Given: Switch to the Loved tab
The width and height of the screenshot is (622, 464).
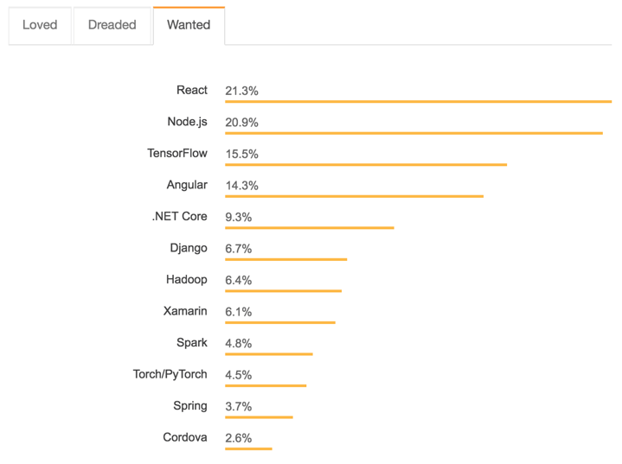Looking at the screenshot, I should click(40, 25).
